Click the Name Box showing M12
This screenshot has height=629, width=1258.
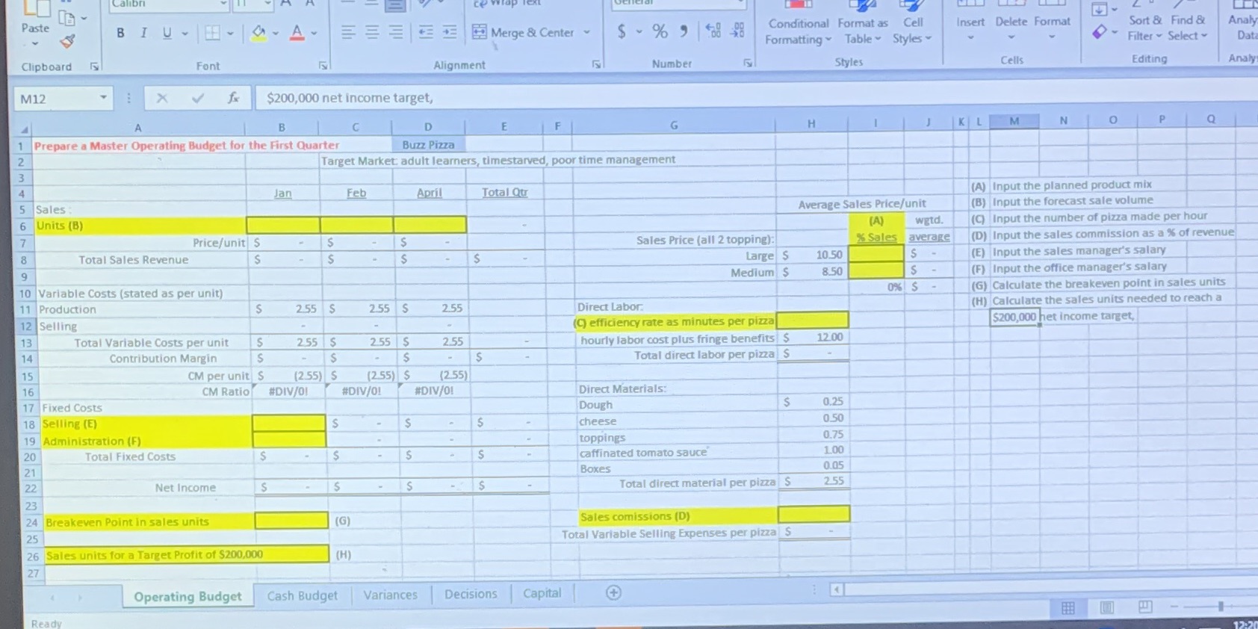click(63, 99)
